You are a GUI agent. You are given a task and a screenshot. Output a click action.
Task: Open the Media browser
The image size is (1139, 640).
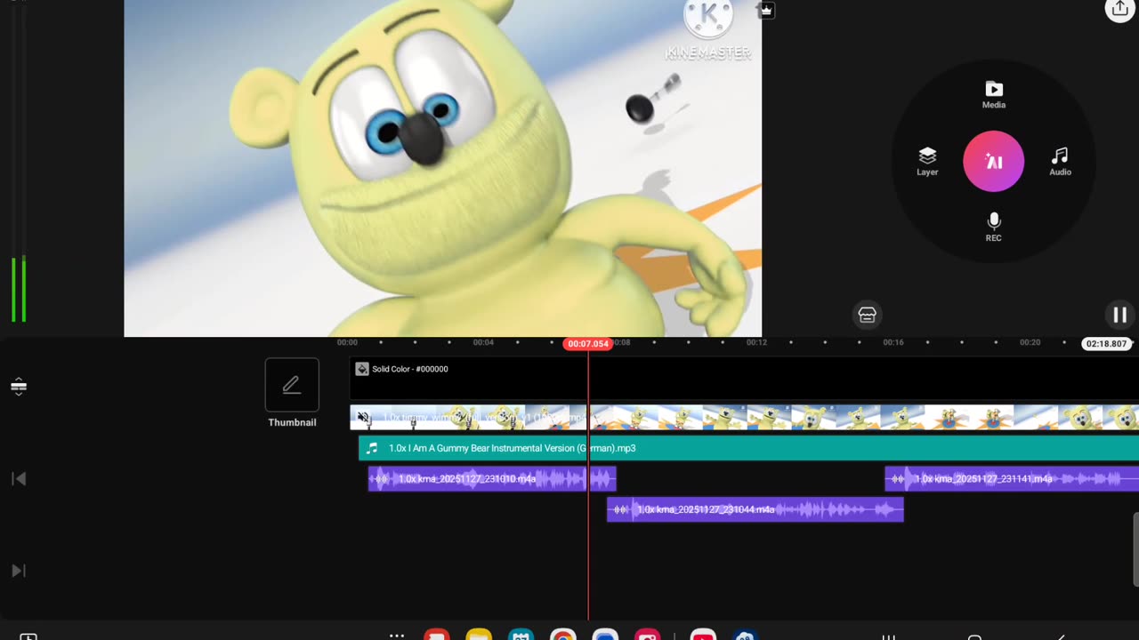(x=994, y=94)
